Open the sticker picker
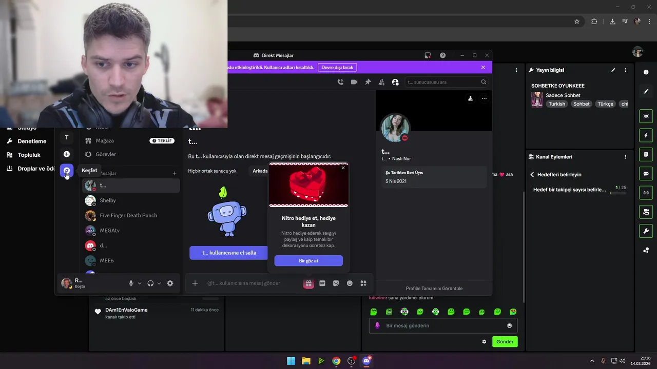This screenshot has width=657, height=369. pyautogui.click(x=336, y=283)
